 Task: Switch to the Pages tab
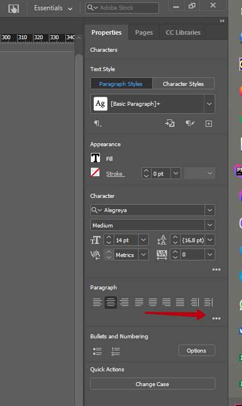[144, 32]
